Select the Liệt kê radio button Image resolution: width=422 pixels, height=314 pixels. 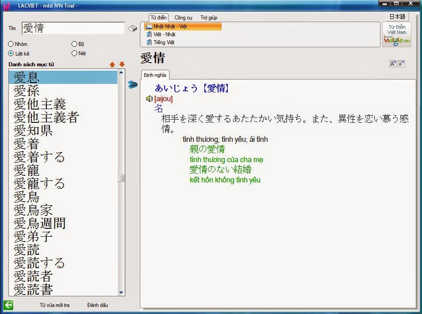pos(11,53)
